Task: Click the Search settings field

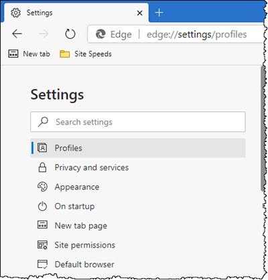Action: tap(138, 122)
